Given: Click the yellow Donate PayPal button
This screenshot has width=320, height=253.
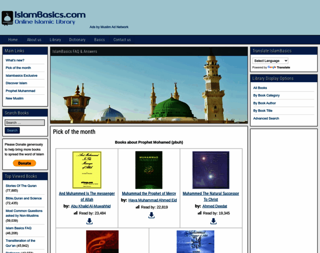Looking at the screenshot, I should pos(24,163).
